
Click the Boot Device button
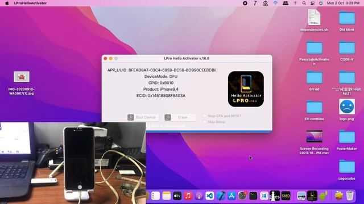click(143, 117)
